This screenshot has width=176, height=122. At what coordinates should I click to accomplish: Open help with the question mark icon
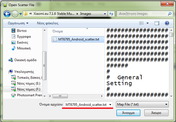(167, 23)
